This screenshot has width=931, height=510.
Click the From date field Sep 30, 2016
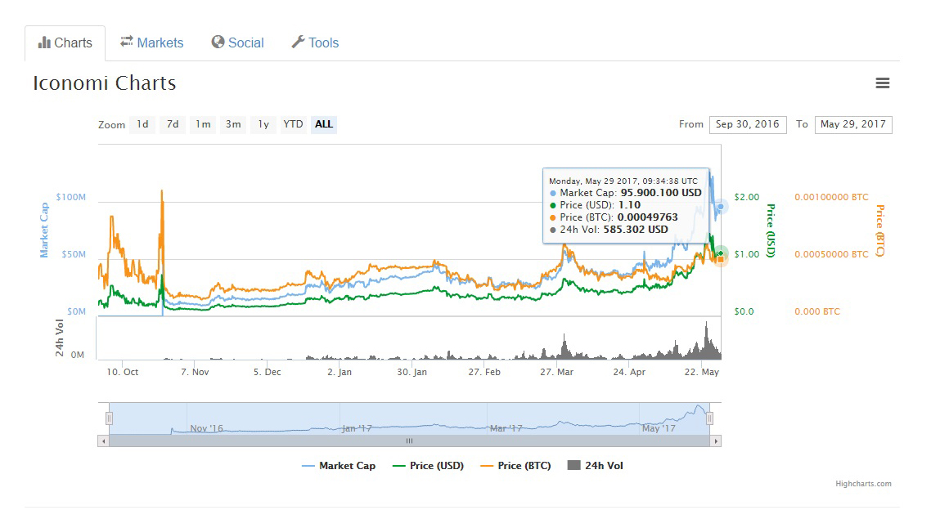coord(748,124)
